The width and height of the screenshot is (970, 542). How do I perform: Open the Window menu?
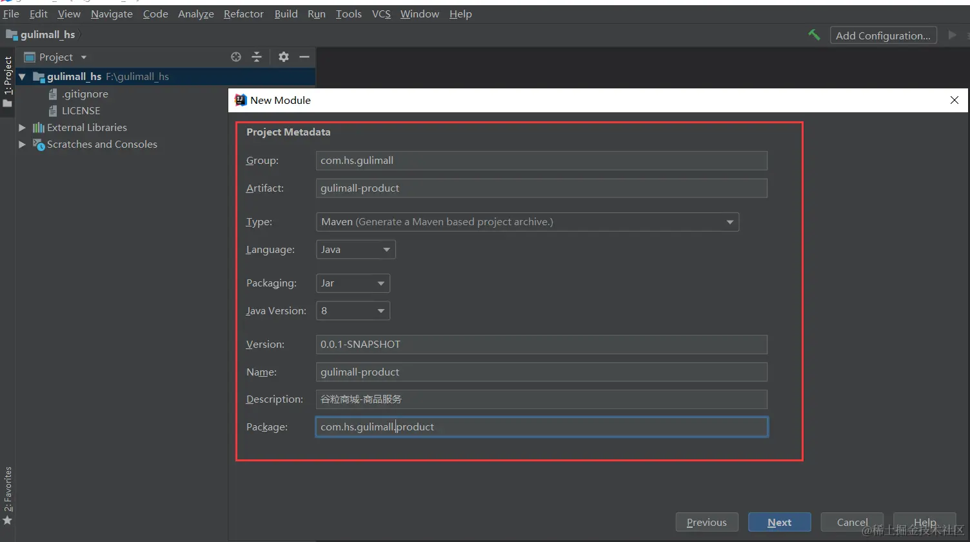420,14
